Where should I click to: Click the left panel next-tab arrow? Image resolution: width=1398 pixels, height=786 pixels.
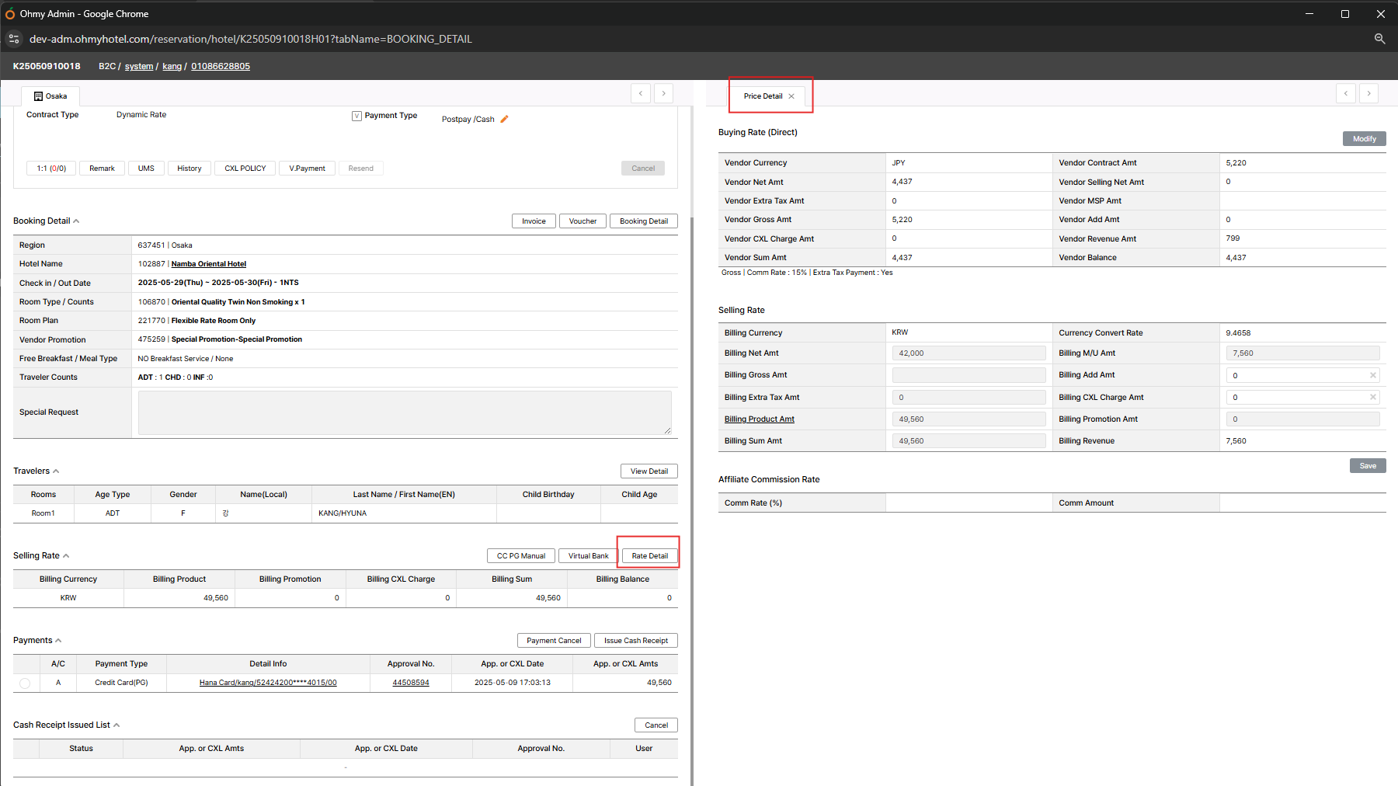point(663,93)
